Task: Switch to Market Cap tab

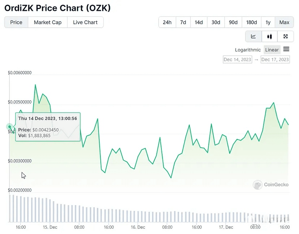Action: point(48,22)
